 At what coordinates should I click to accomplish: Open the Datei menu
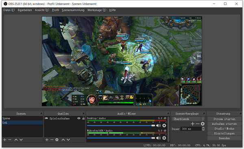9,10
